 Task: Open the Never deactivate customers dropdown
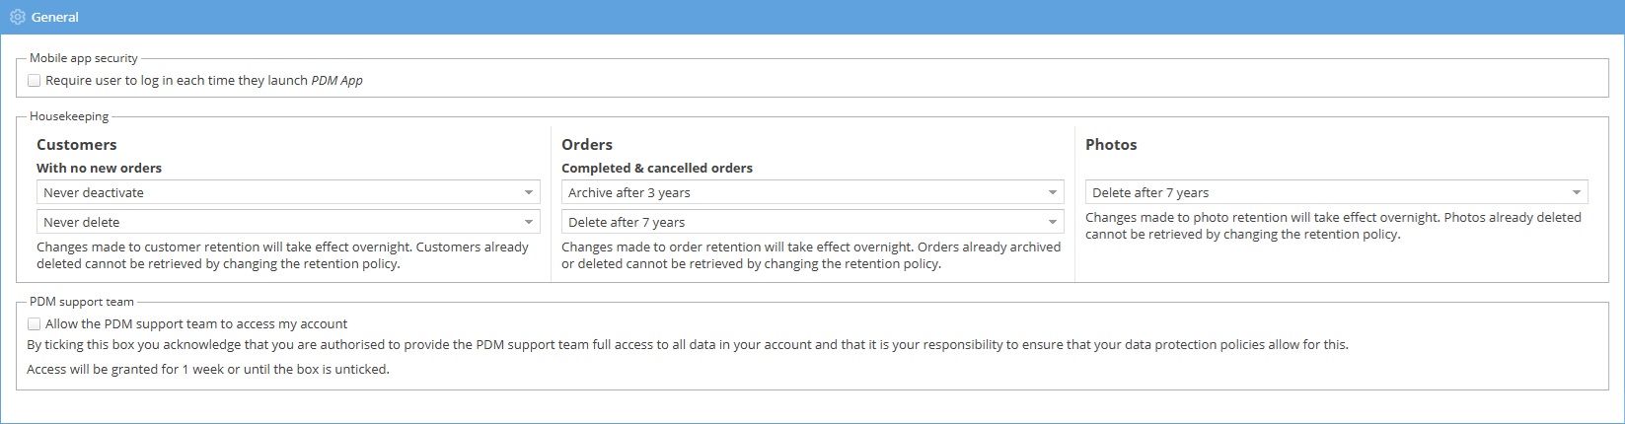point(288,192)
